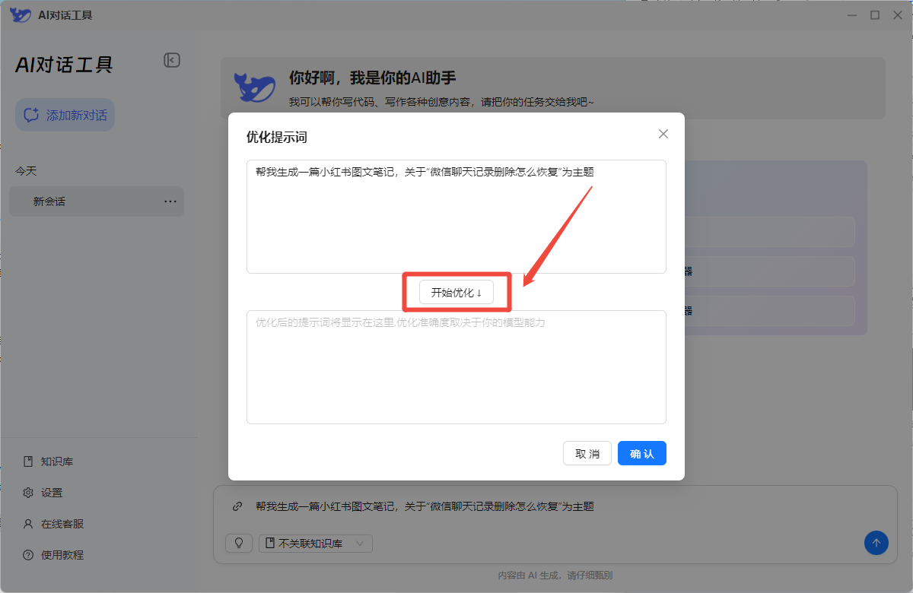Collapse the sidebar with the toggle icon

click(x=172, y=60)
